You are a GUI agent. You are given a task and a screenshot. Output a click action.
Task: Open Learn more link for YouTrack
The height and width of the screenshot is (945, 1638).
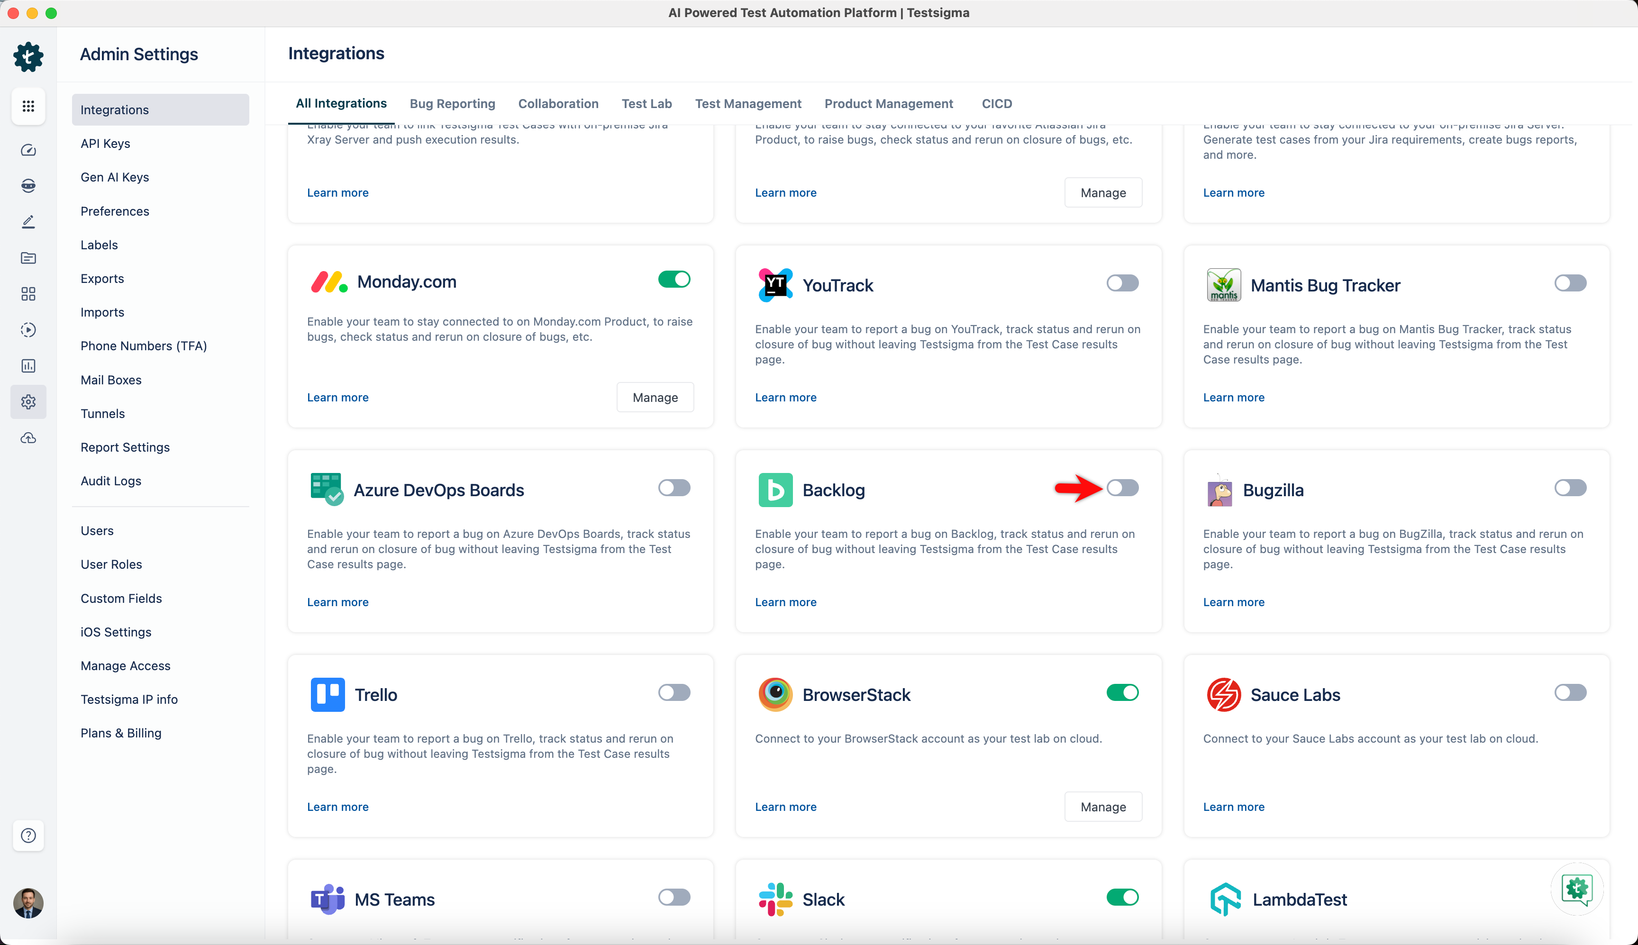click(x=785, y=397)
